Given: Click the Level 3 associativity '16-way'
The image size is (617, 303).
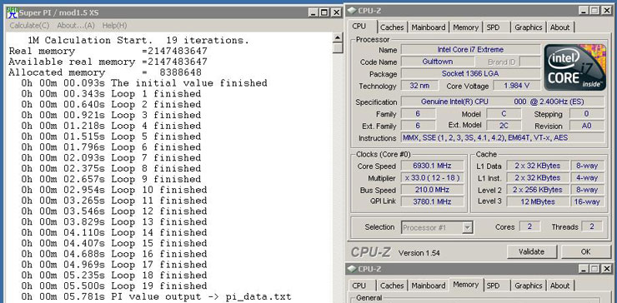Looking at the screenshot, I should (587, 202).
